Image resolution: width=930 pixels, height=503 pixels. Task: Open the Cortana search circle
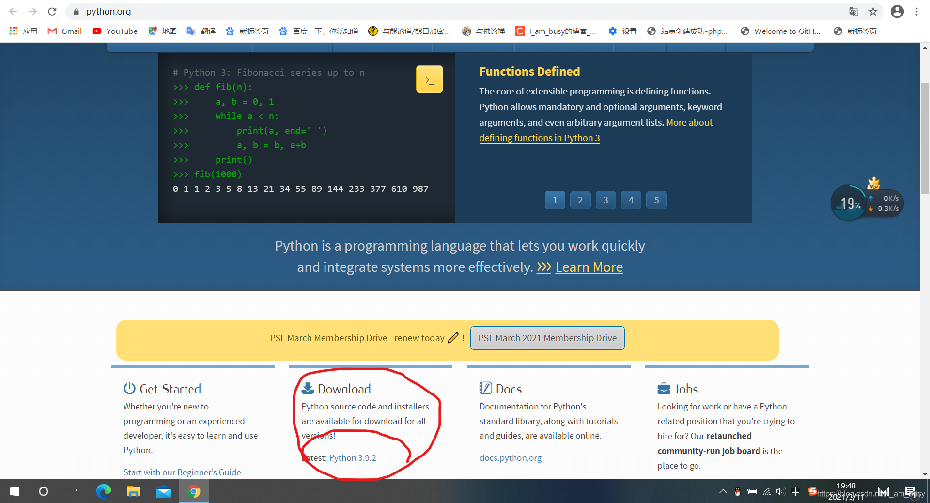tap(44, 491)
